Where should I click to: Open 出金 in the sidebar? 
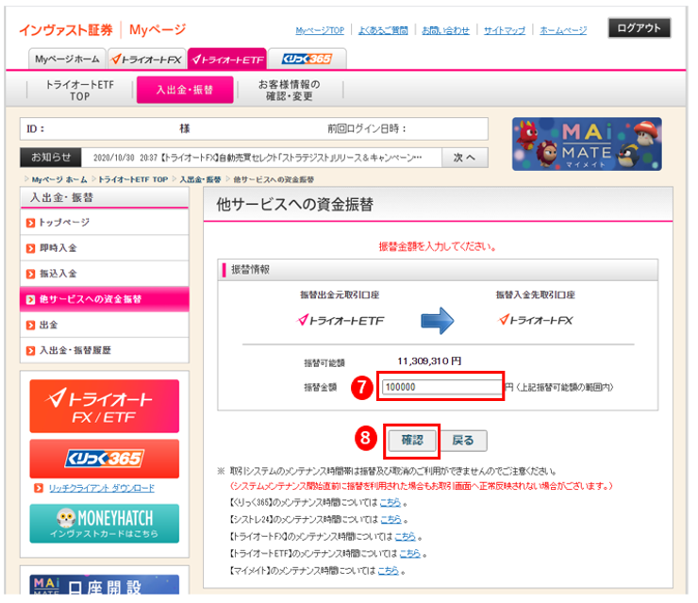105,326
